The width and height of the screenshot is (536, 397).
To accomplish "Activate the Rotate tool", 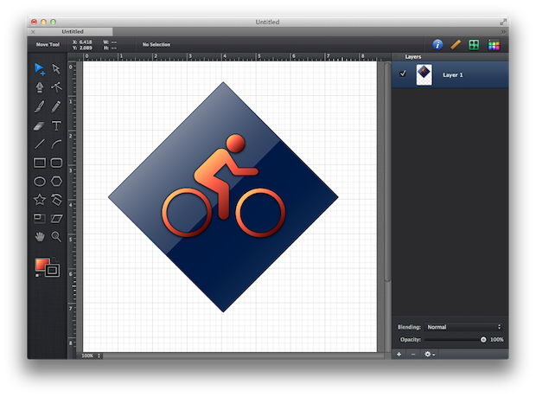I will click(x=56, y=200).
